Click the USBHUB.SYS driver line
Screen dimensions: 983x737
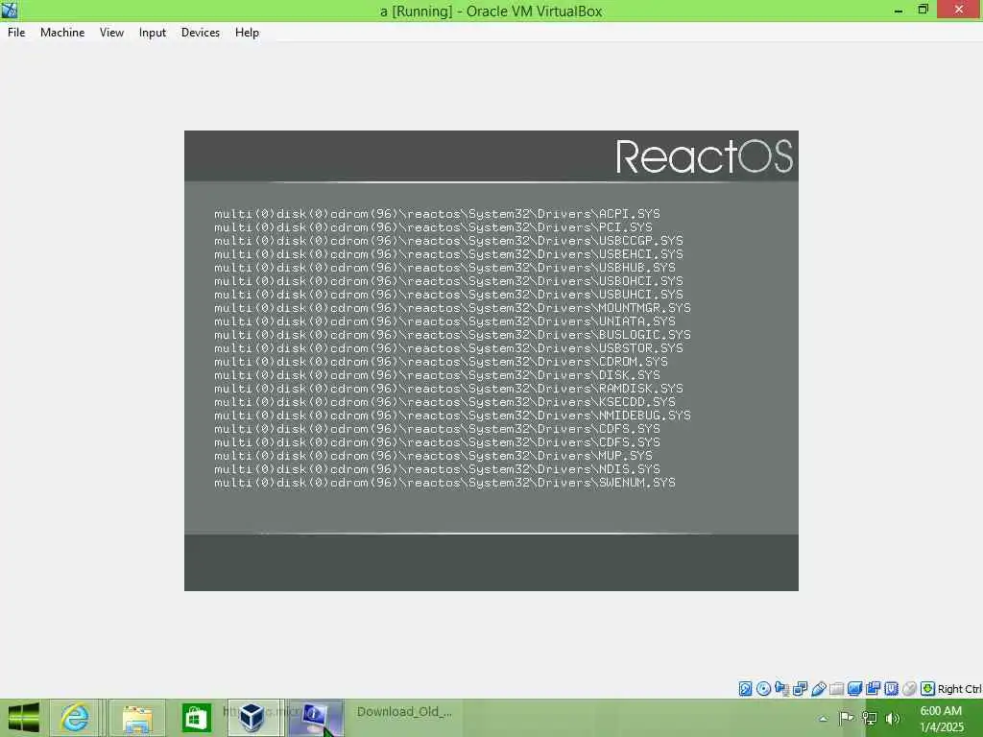[x=444, y=268]
